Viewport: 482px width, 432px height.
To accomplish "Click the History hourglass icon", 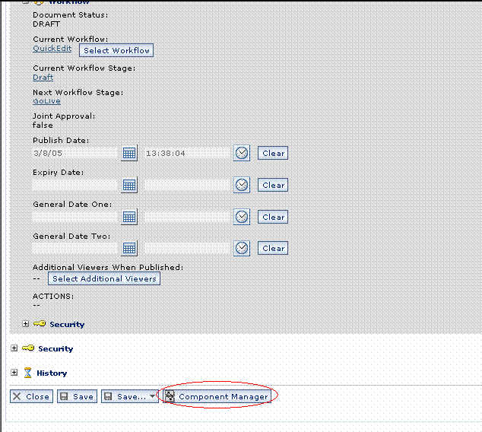I will click(x=27, y=373).
